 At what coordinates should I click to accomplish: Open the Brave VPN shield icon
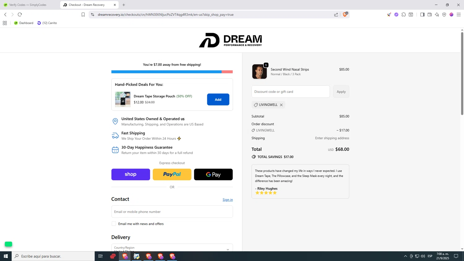444,15
